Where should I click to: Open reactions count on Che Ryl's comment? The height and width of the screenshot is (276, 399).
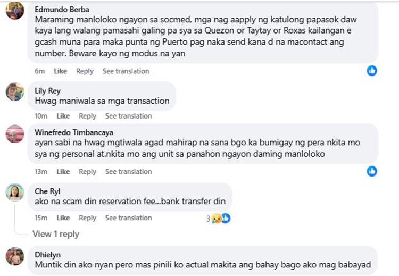click(218, 218)
